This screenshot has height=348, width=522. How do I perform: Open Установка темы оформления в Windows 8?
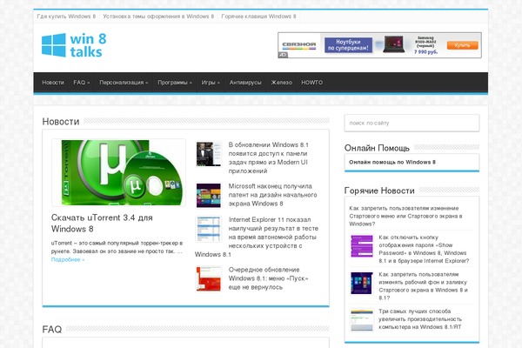click(158, 17)
